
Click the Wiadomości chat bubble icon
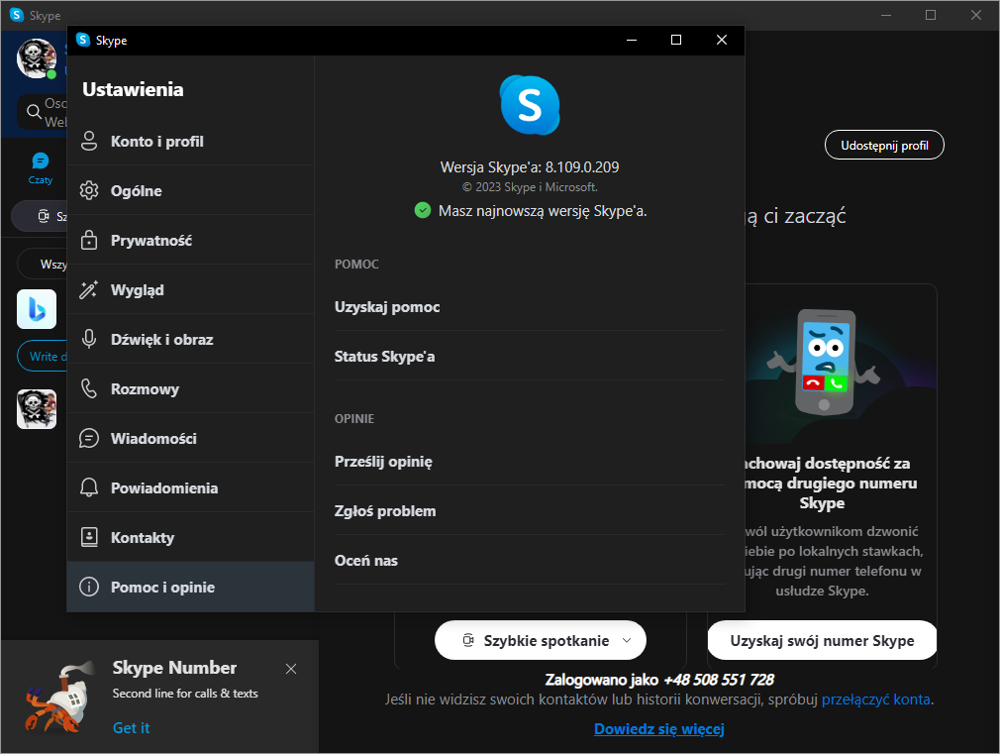(89, 439)
